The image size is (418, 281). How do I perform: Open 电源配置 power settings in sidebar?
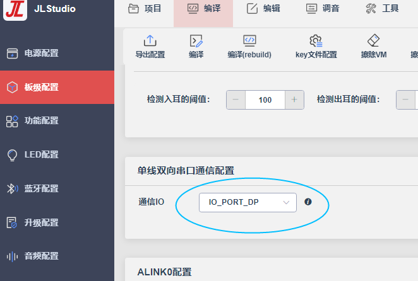pos(57,53)
